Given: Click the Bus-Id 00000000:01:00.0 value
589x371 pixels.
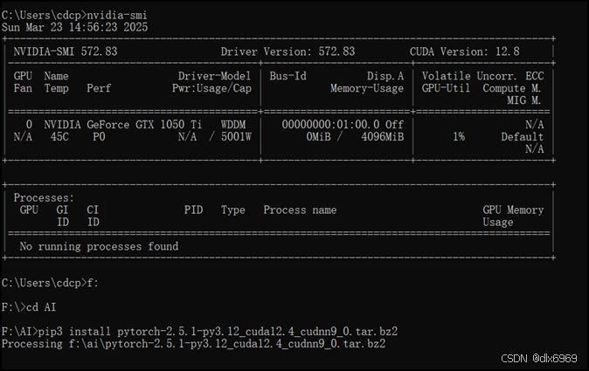Looking at the screenshot, I should click(x=330, y=125).
